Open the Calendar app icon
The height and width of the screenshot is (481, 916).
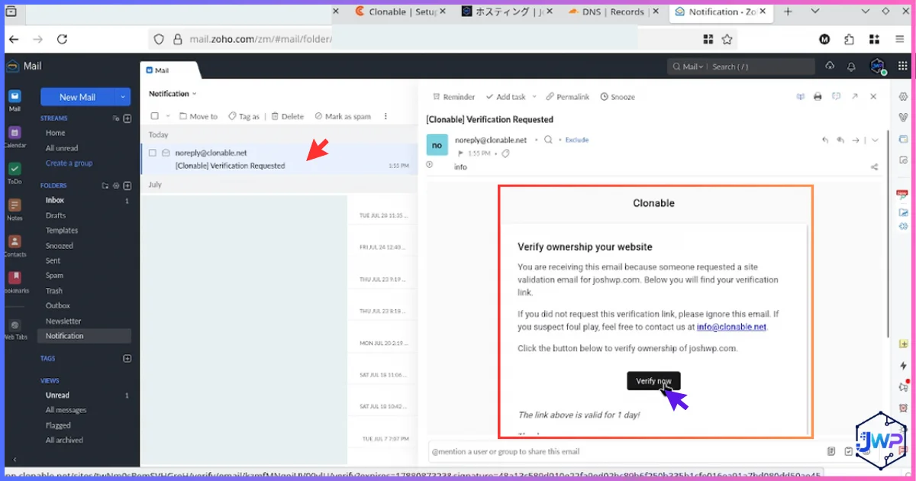[x=15, y=132]
